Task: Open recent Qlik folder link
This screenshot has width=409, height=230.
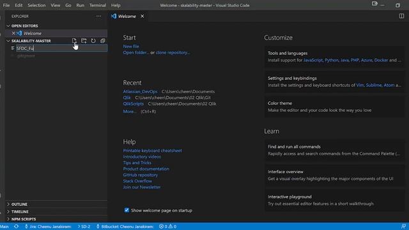Action: [x=127, y=98]
